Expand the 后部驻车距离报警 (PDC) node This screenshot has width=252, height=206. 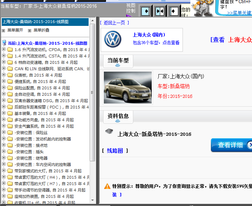pyautogui.click(x=4, y=107)
